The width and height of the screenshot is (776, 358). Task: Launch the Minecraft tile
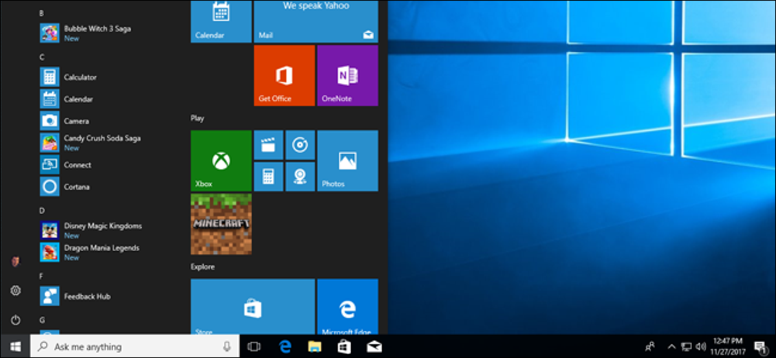click(x=221, y=224)
